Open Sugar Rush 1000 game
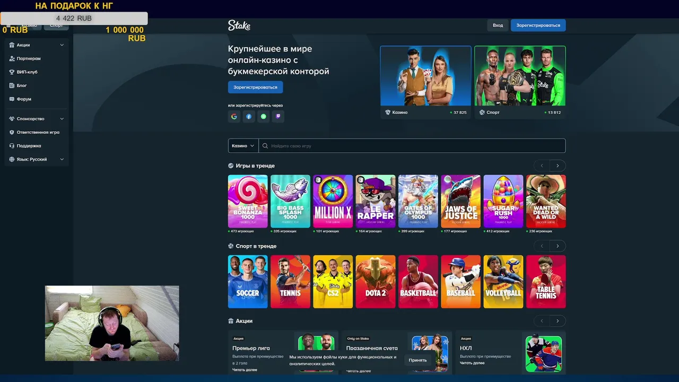 point(503,201)
